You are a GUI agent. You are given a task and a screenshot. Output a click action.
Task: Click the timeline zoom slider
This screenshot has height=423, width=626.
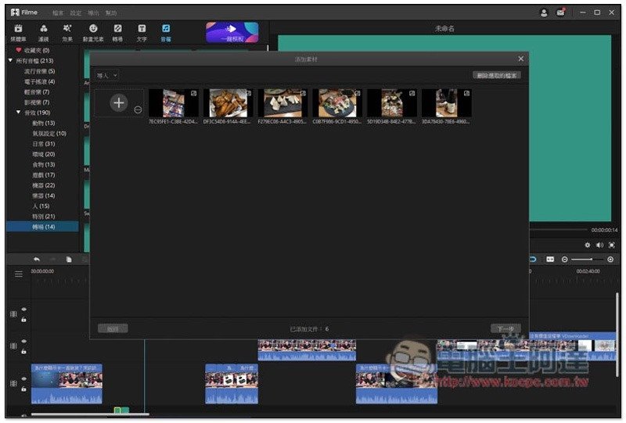point(585,259)
